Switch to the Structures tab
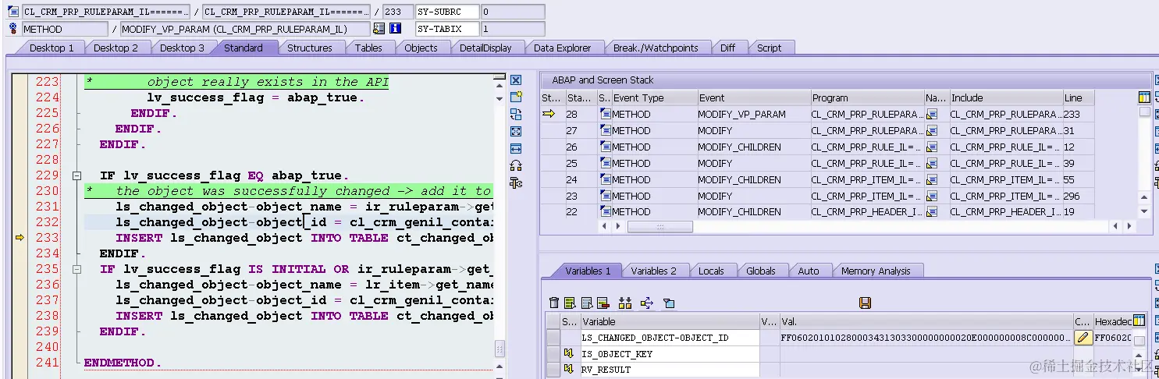This screenshot has width=1159, height=379. 310,48
